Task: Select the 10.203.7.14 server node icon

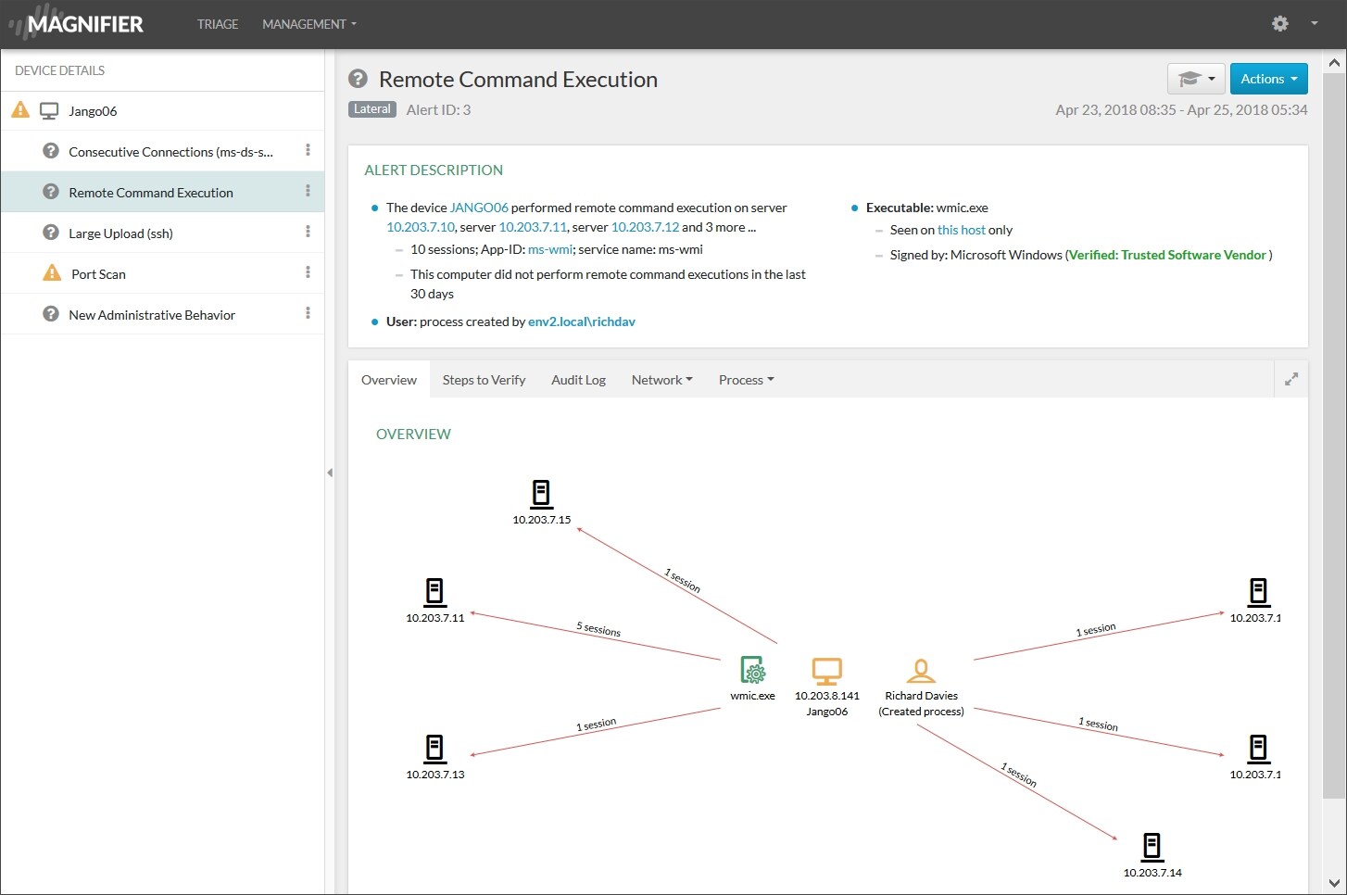Action: coord(1152,847)
